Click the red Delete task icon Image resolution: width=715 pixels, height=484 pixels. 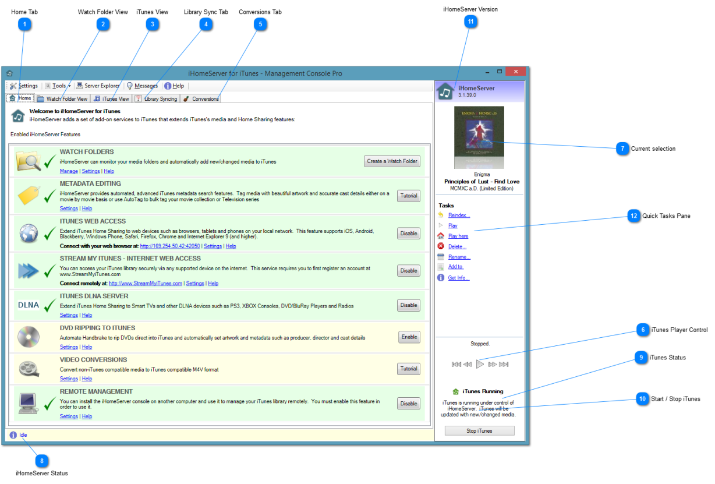coord(441,246)
